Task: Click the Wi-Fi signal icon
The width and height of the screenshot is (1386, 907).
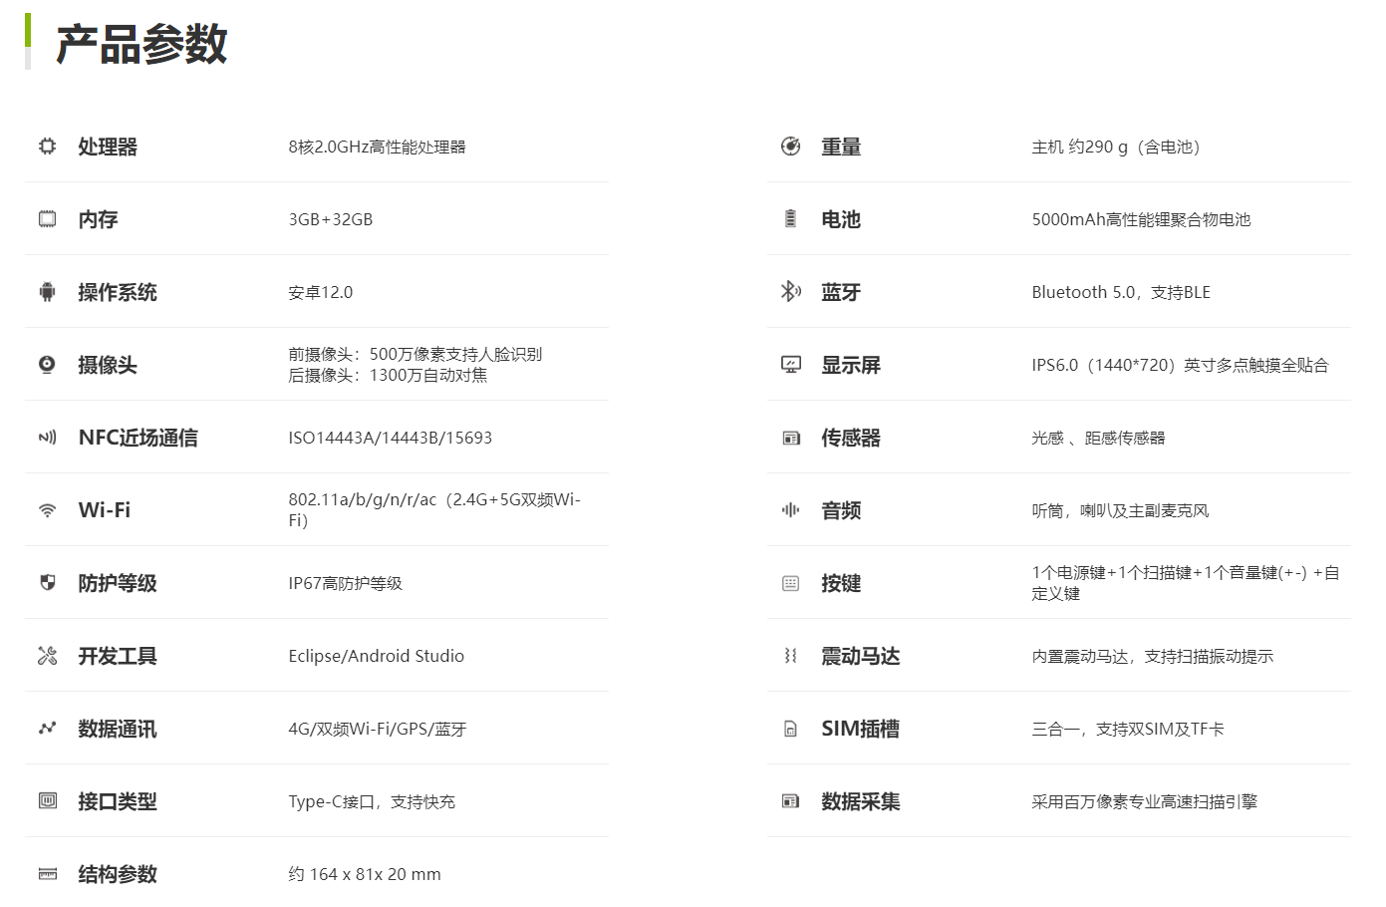Action: 47,510
